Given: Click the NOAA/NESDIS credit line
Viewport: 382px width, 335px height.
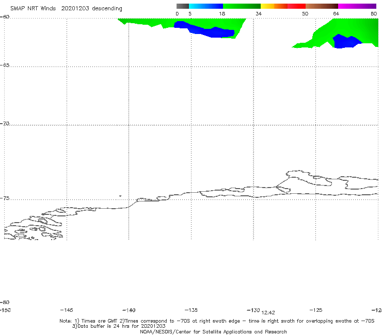Looking at the screenshot, I should click(213, 331).
